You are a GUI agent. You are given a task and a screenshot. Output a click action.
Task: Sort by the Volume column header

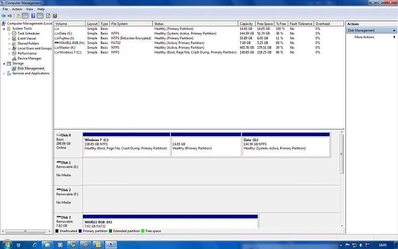(70, 23)
